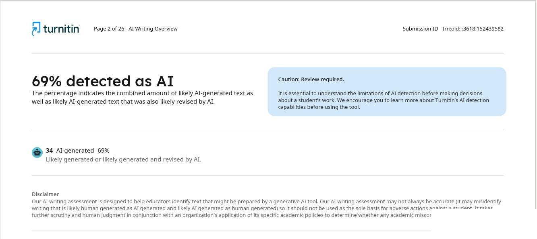Click the "Disclaimer" heading
Viewport: 537px width, 239px height.
46,194
